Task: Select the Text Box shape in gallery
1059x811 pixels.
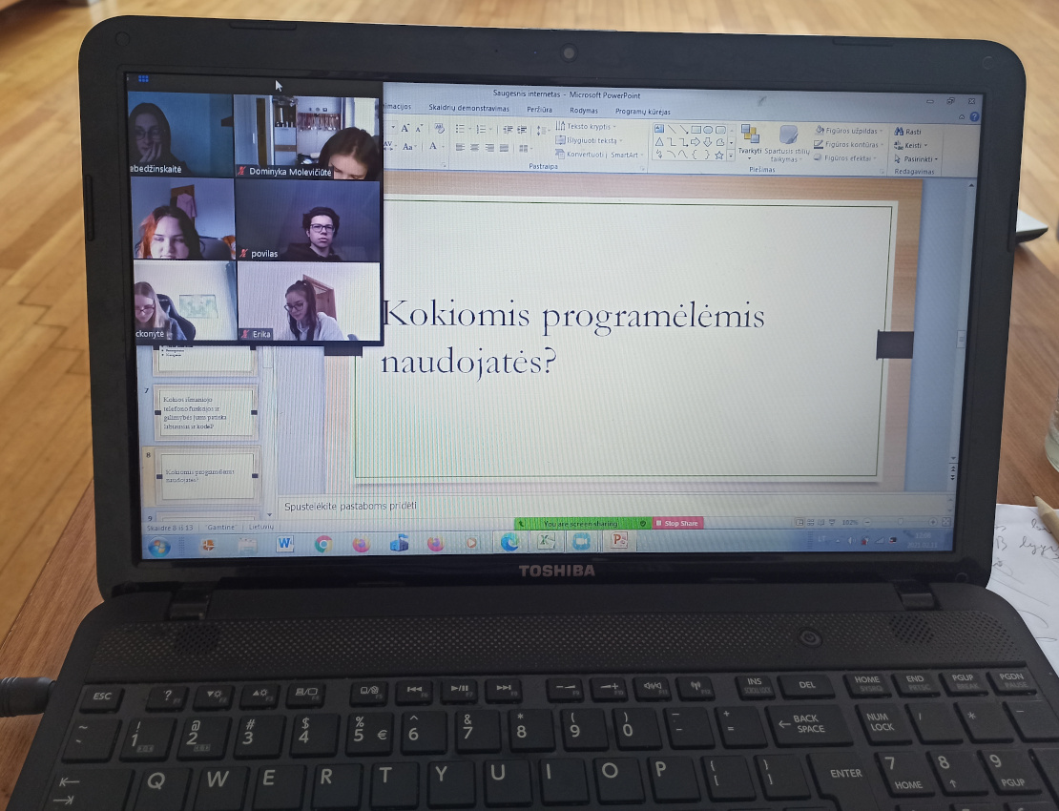Action: 659,128
